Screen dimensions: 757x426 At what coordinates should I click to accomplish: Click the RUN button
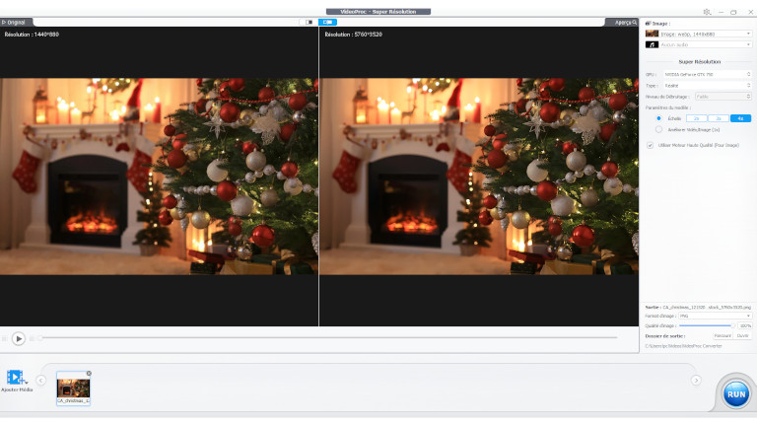735,392
